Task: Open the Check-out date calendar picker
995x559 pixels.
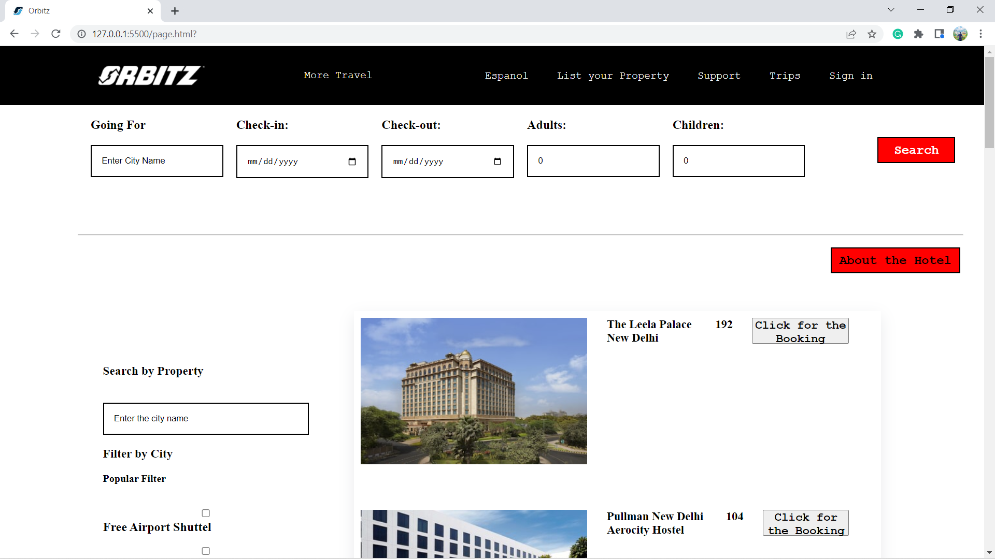Action: coord(497,161)
